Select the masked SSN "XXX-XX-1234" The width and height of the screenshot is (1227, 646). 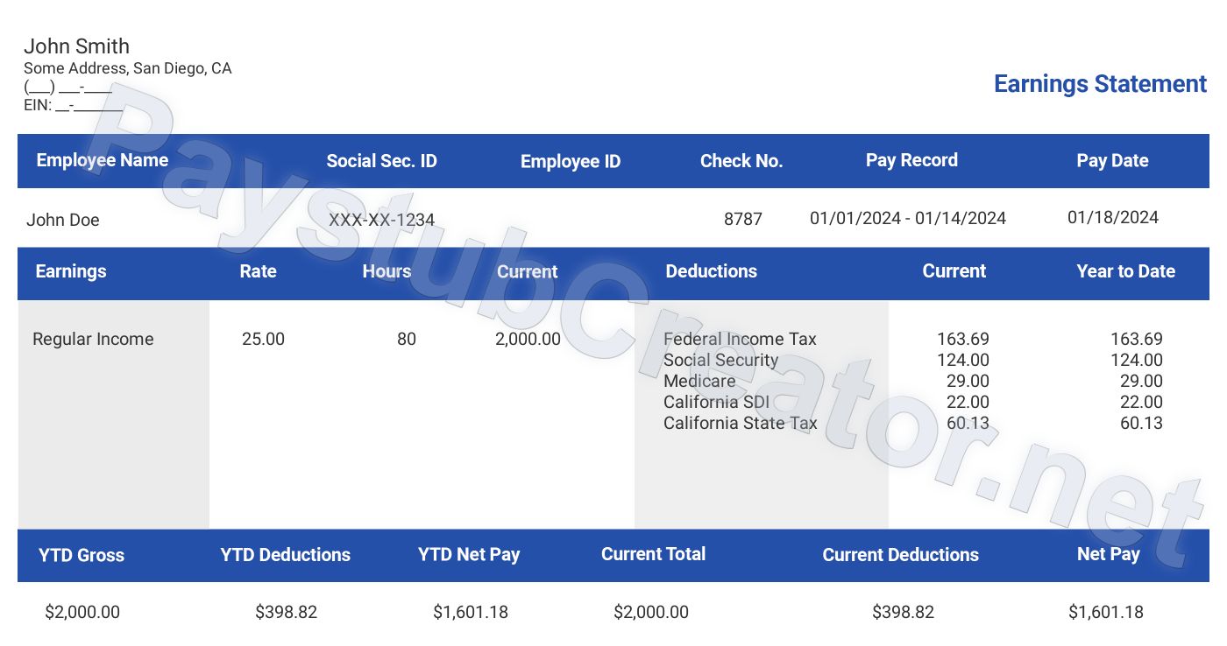tap(381, 220)
